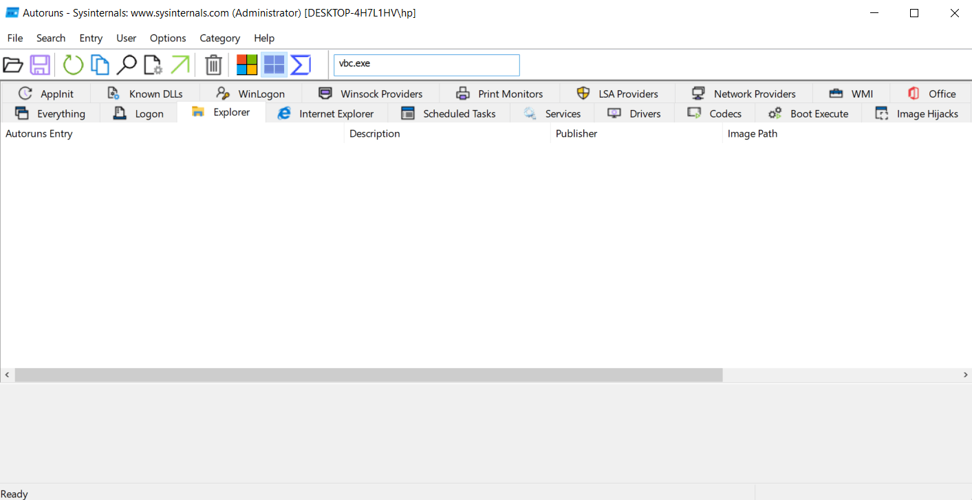Open the Search menu

[51, 38]
